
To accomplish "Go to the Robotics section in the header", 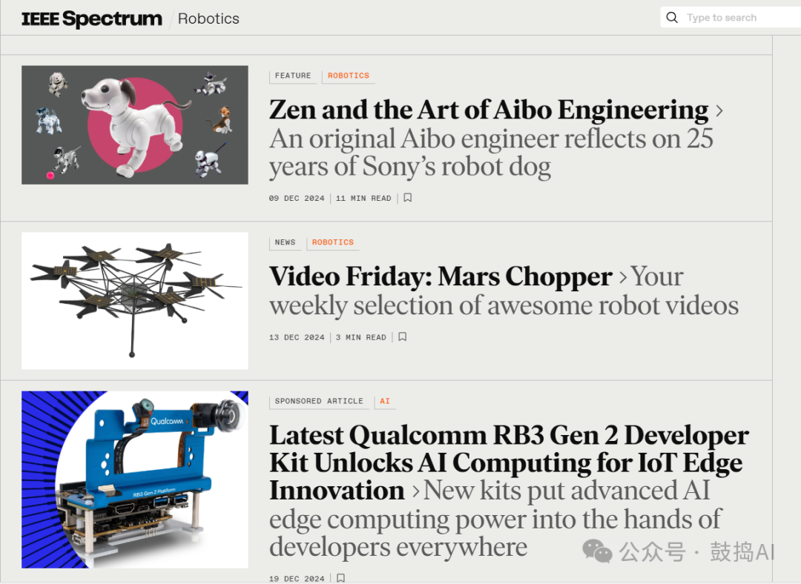I will coord(208,19).
